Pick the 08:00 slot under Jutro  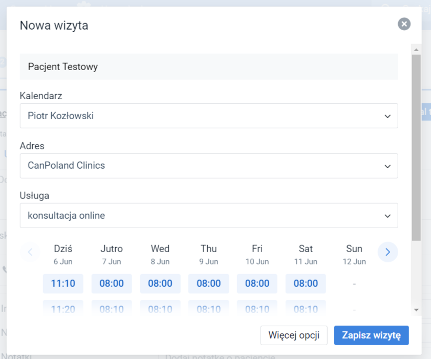[111, 283]
